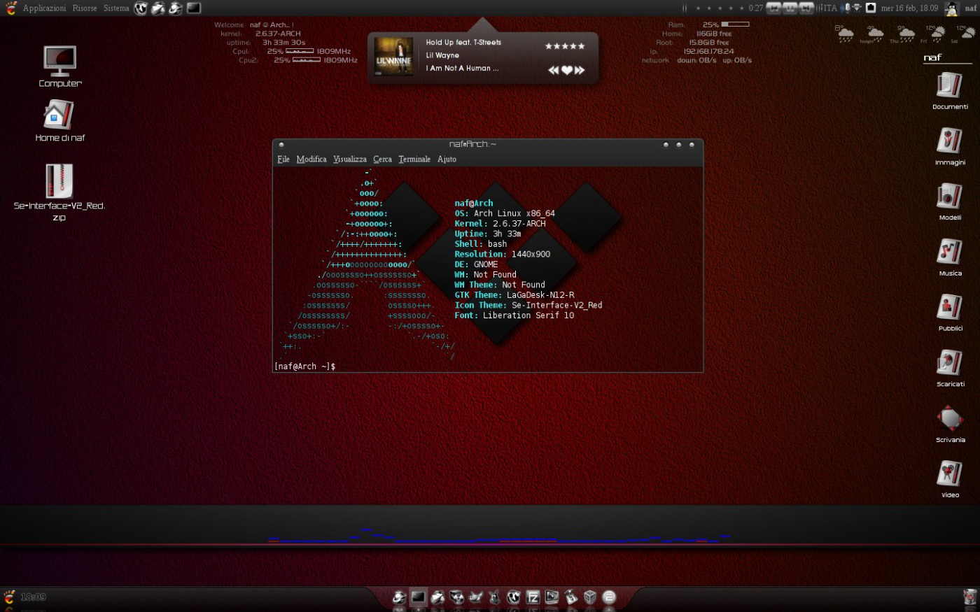Open terminal Terminale menu

tap(414, 159)
